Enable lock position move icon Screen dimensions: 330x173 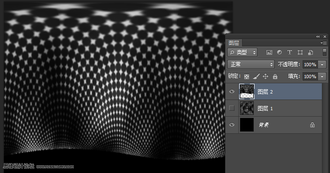[265, 76]
